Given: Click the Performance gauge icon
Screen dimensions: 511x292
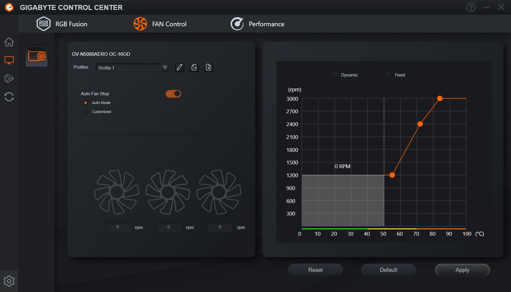Looking at the screenshot, I should (237, 24).
